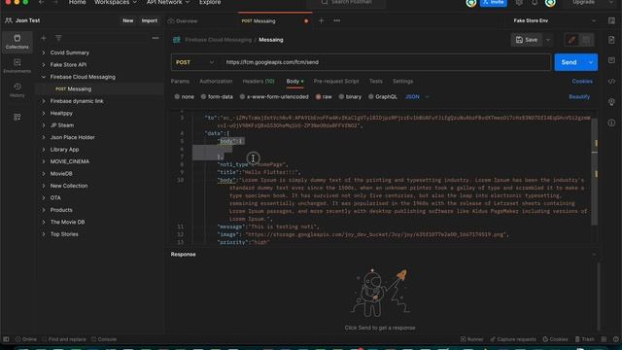This screenshot has height=350, width=622.
Task: Open the Runner in status bar
Action: pyautogui.click(x=472, y=339)
